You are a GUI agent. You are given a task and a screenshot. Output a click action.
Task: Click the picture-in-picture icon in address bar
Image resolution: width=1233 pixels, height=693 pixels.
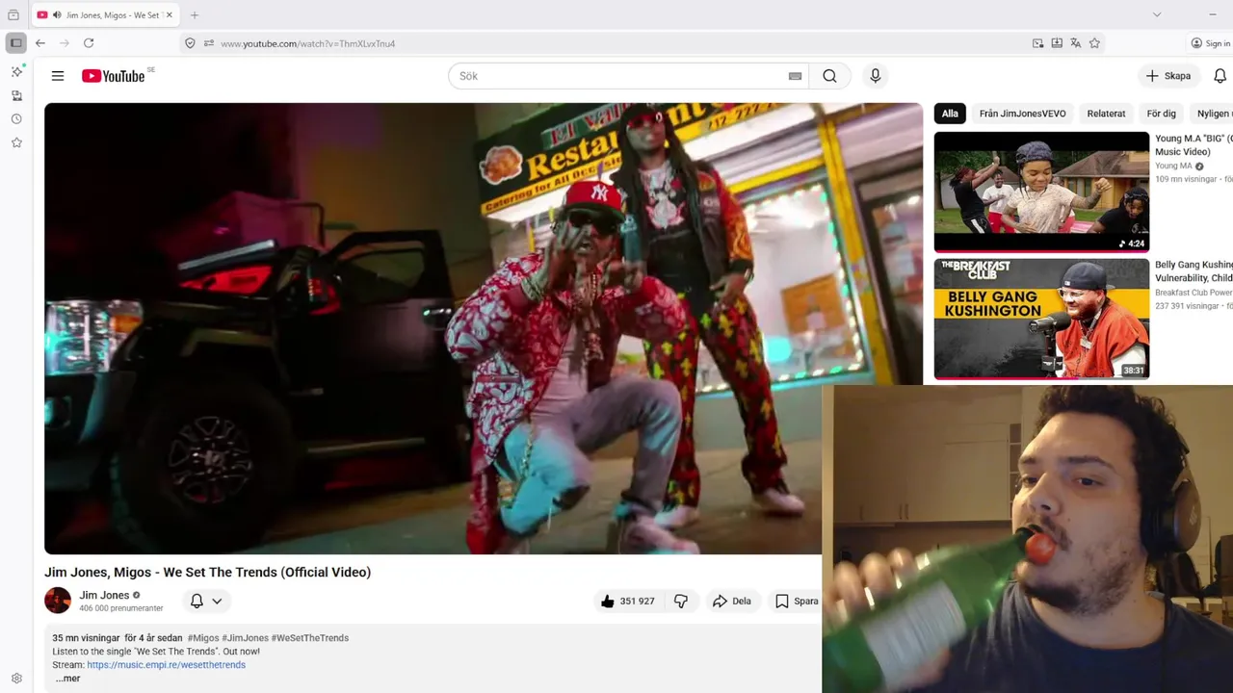coord(1037,43)
